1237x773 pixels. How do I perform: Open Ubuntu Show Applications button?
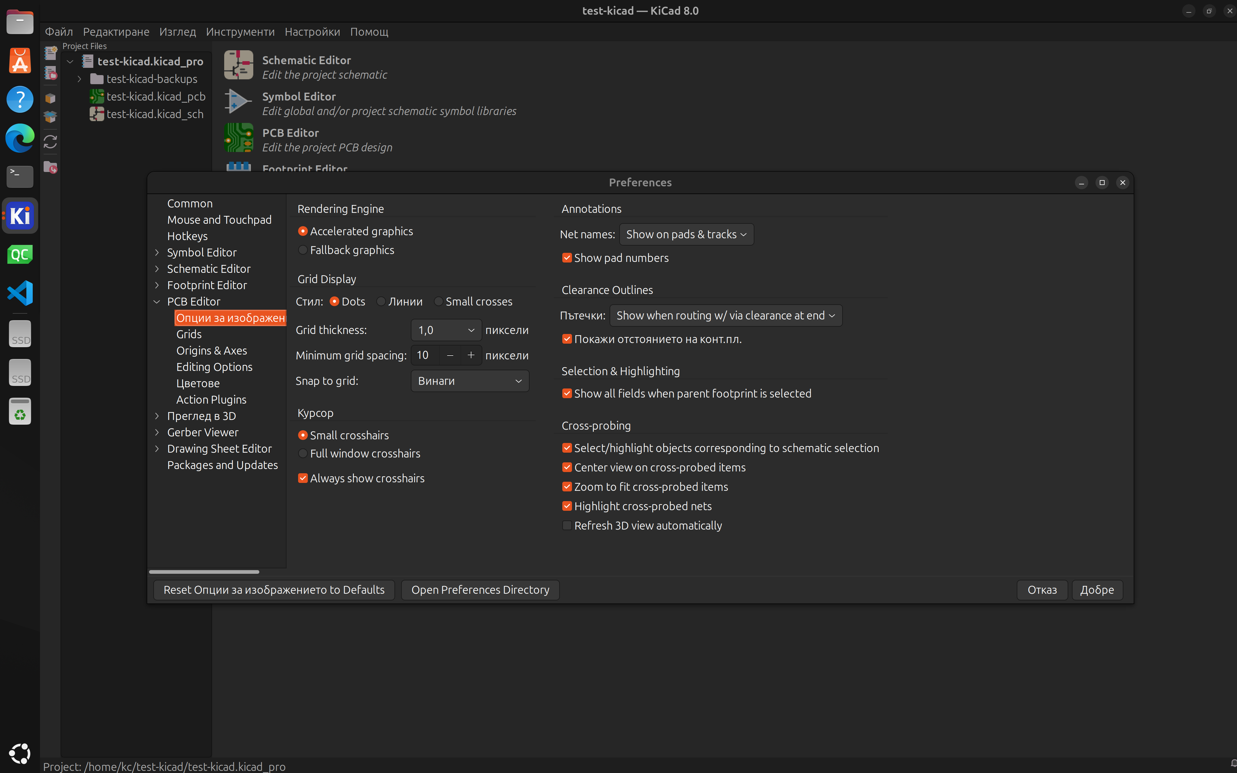click(20, 754)
